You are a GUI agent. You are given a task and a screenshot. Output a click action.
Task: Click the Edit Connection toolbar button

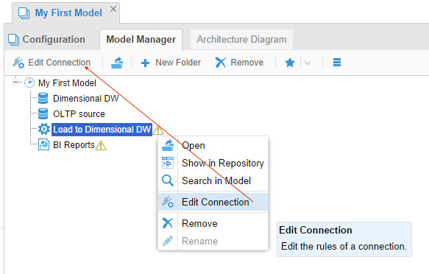coord(52,63)
